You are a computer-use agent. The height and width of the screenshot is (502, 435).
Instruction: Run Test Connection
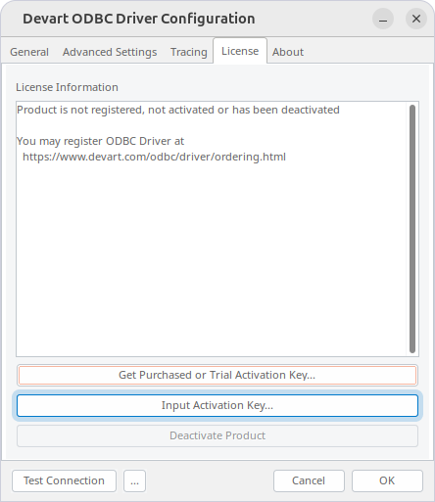point(64,480)
